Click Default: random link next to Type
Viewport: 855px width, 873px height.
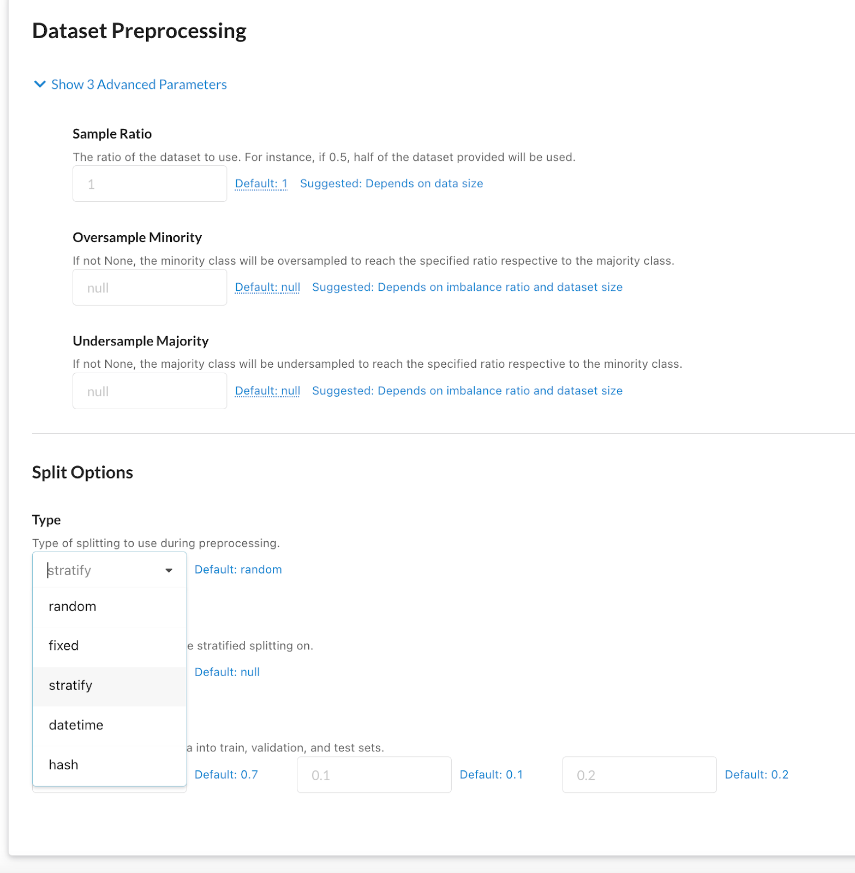pos(238,570)
